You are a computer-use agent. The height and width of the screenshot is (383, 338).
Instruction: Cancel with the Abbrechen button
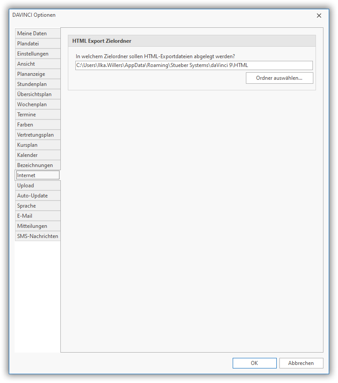tap(301, 363)
